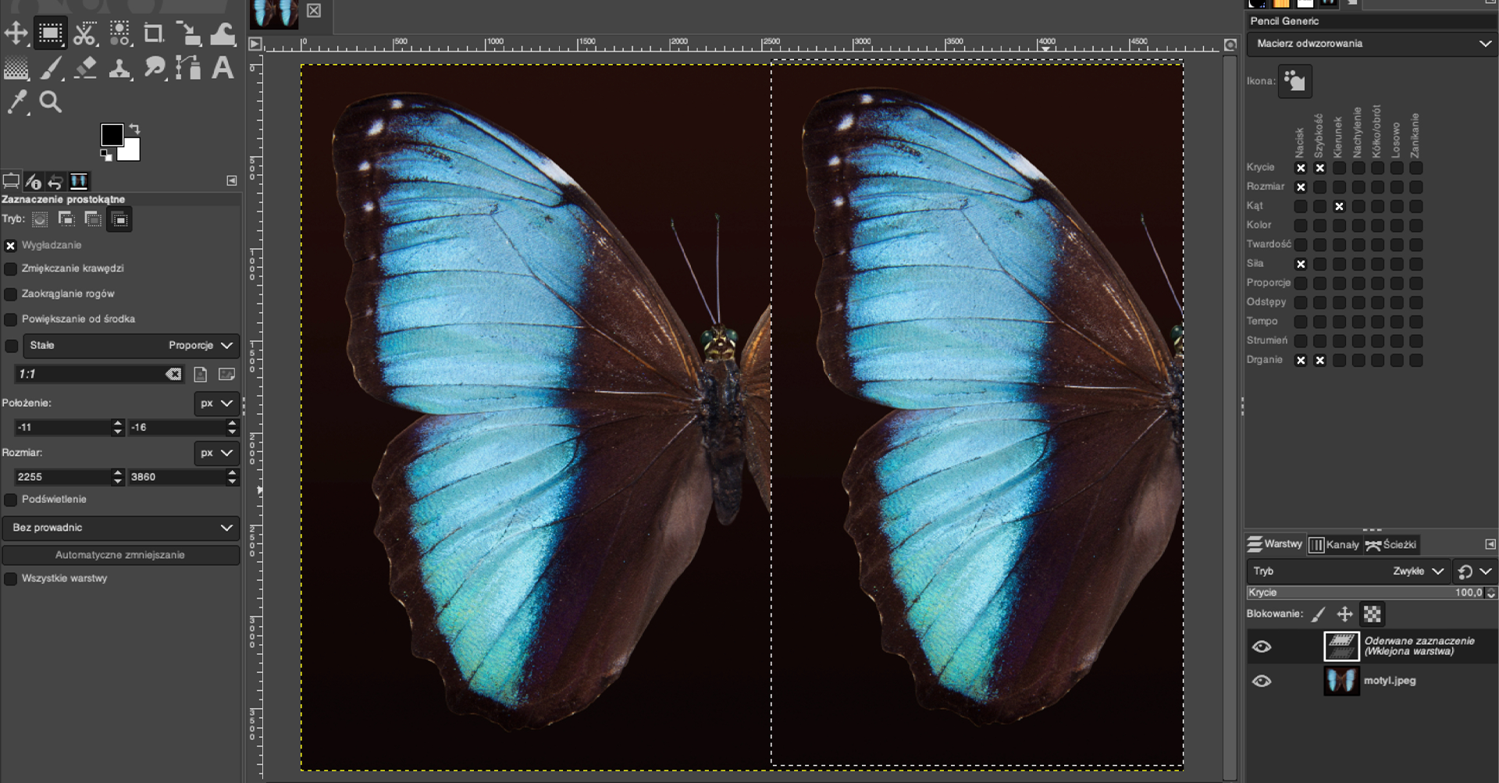Select the Move tool in the toolbox
The height and width of the screenshot is (783, 1499).
[x=16, y=34]
